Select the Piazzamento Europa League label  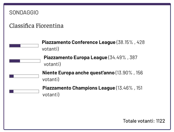[x=75, y=57]
